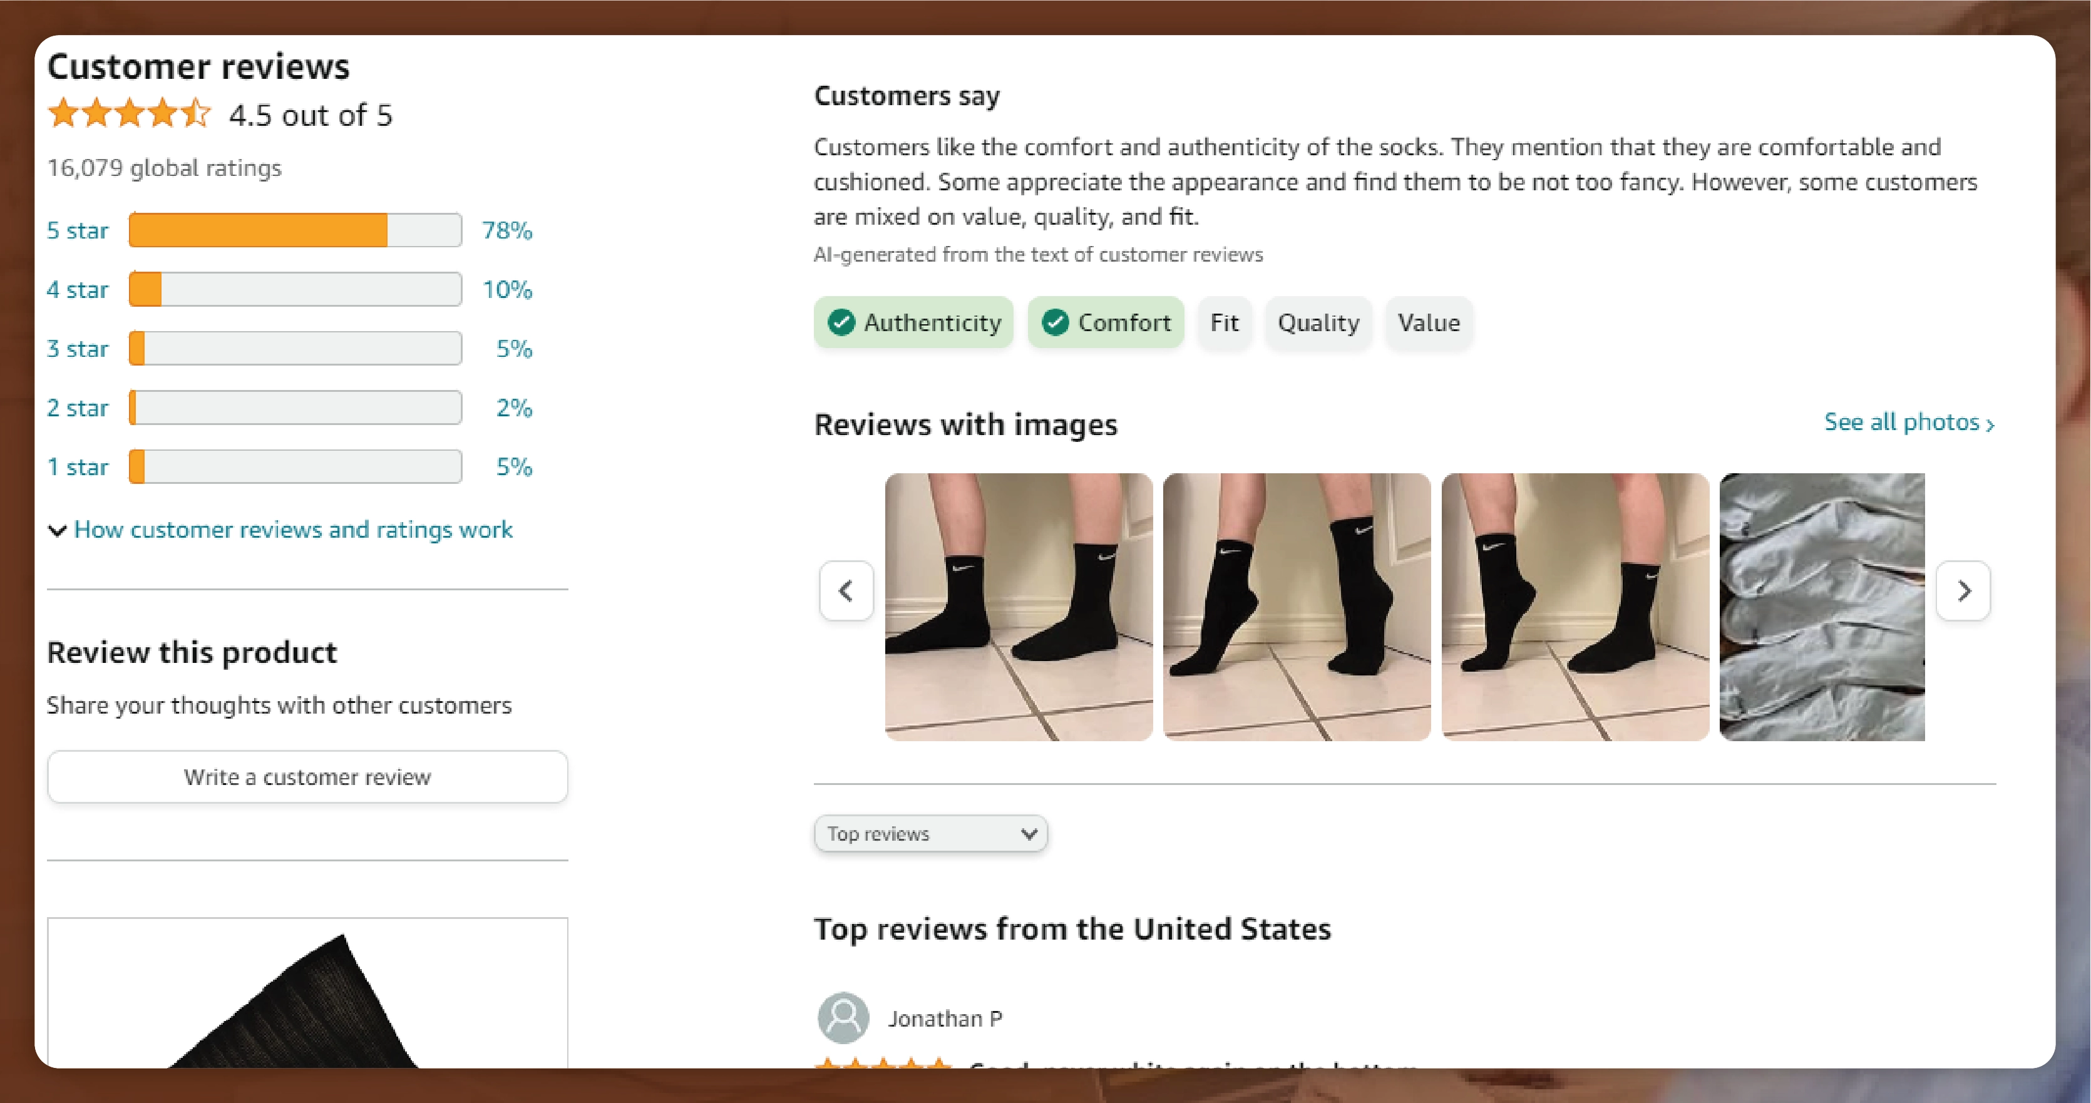This screenshot has height=1103, width=2091.
Task: Click the 1 star rating progress bar
Action: click(x=295, y=467)
